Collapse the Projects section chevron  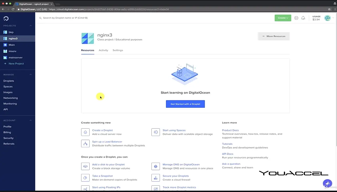pyautogui.click(x=31, y=26)
